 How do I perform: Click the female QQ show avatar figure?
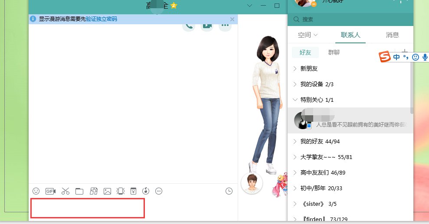tap(267, 105)
